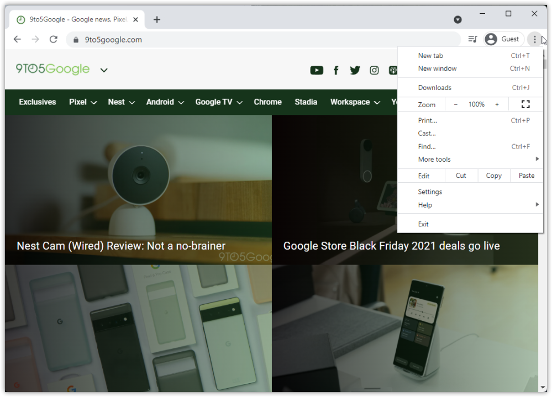The height and width of the screenshot is (397, 552).
Task: Open the 9to5Google YouTube channel icon
Action: click(317, 70)
